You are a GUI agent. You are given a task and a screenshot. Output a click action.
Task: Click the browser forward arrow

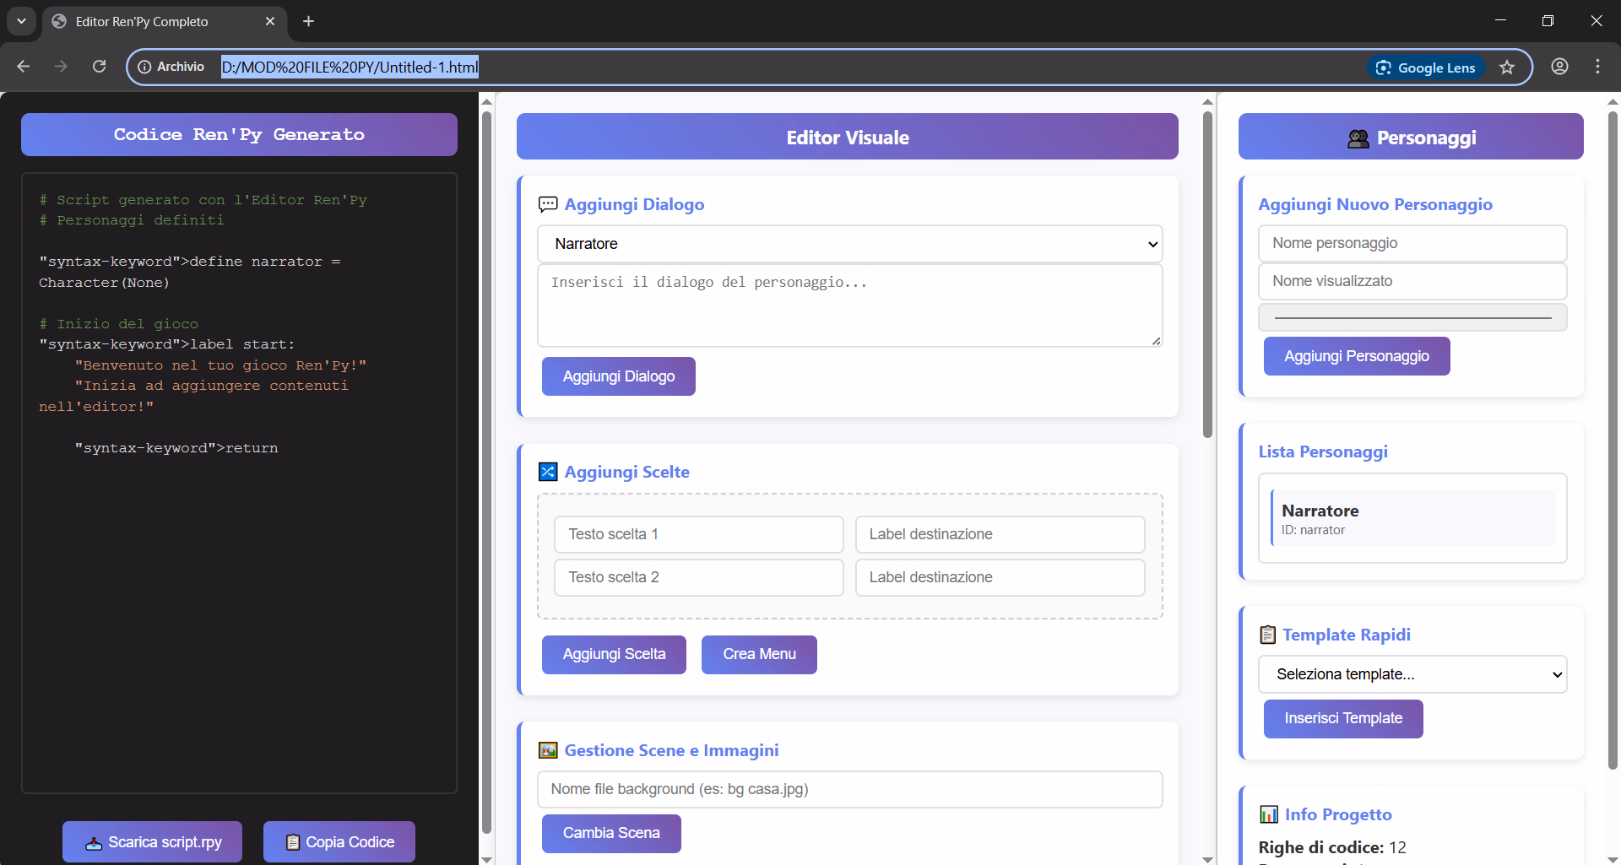coord(61,67)
